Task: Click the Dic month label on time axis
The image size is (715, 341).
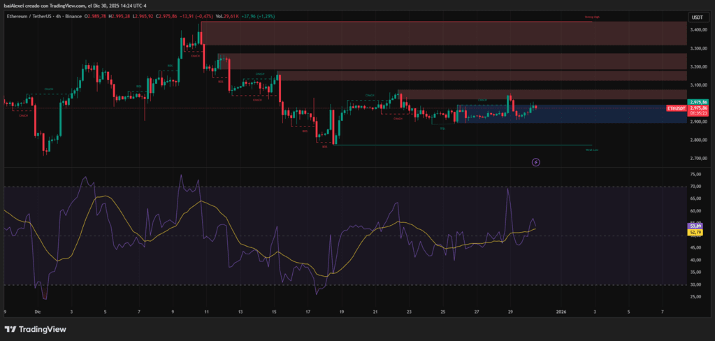Action: (38, 312)
